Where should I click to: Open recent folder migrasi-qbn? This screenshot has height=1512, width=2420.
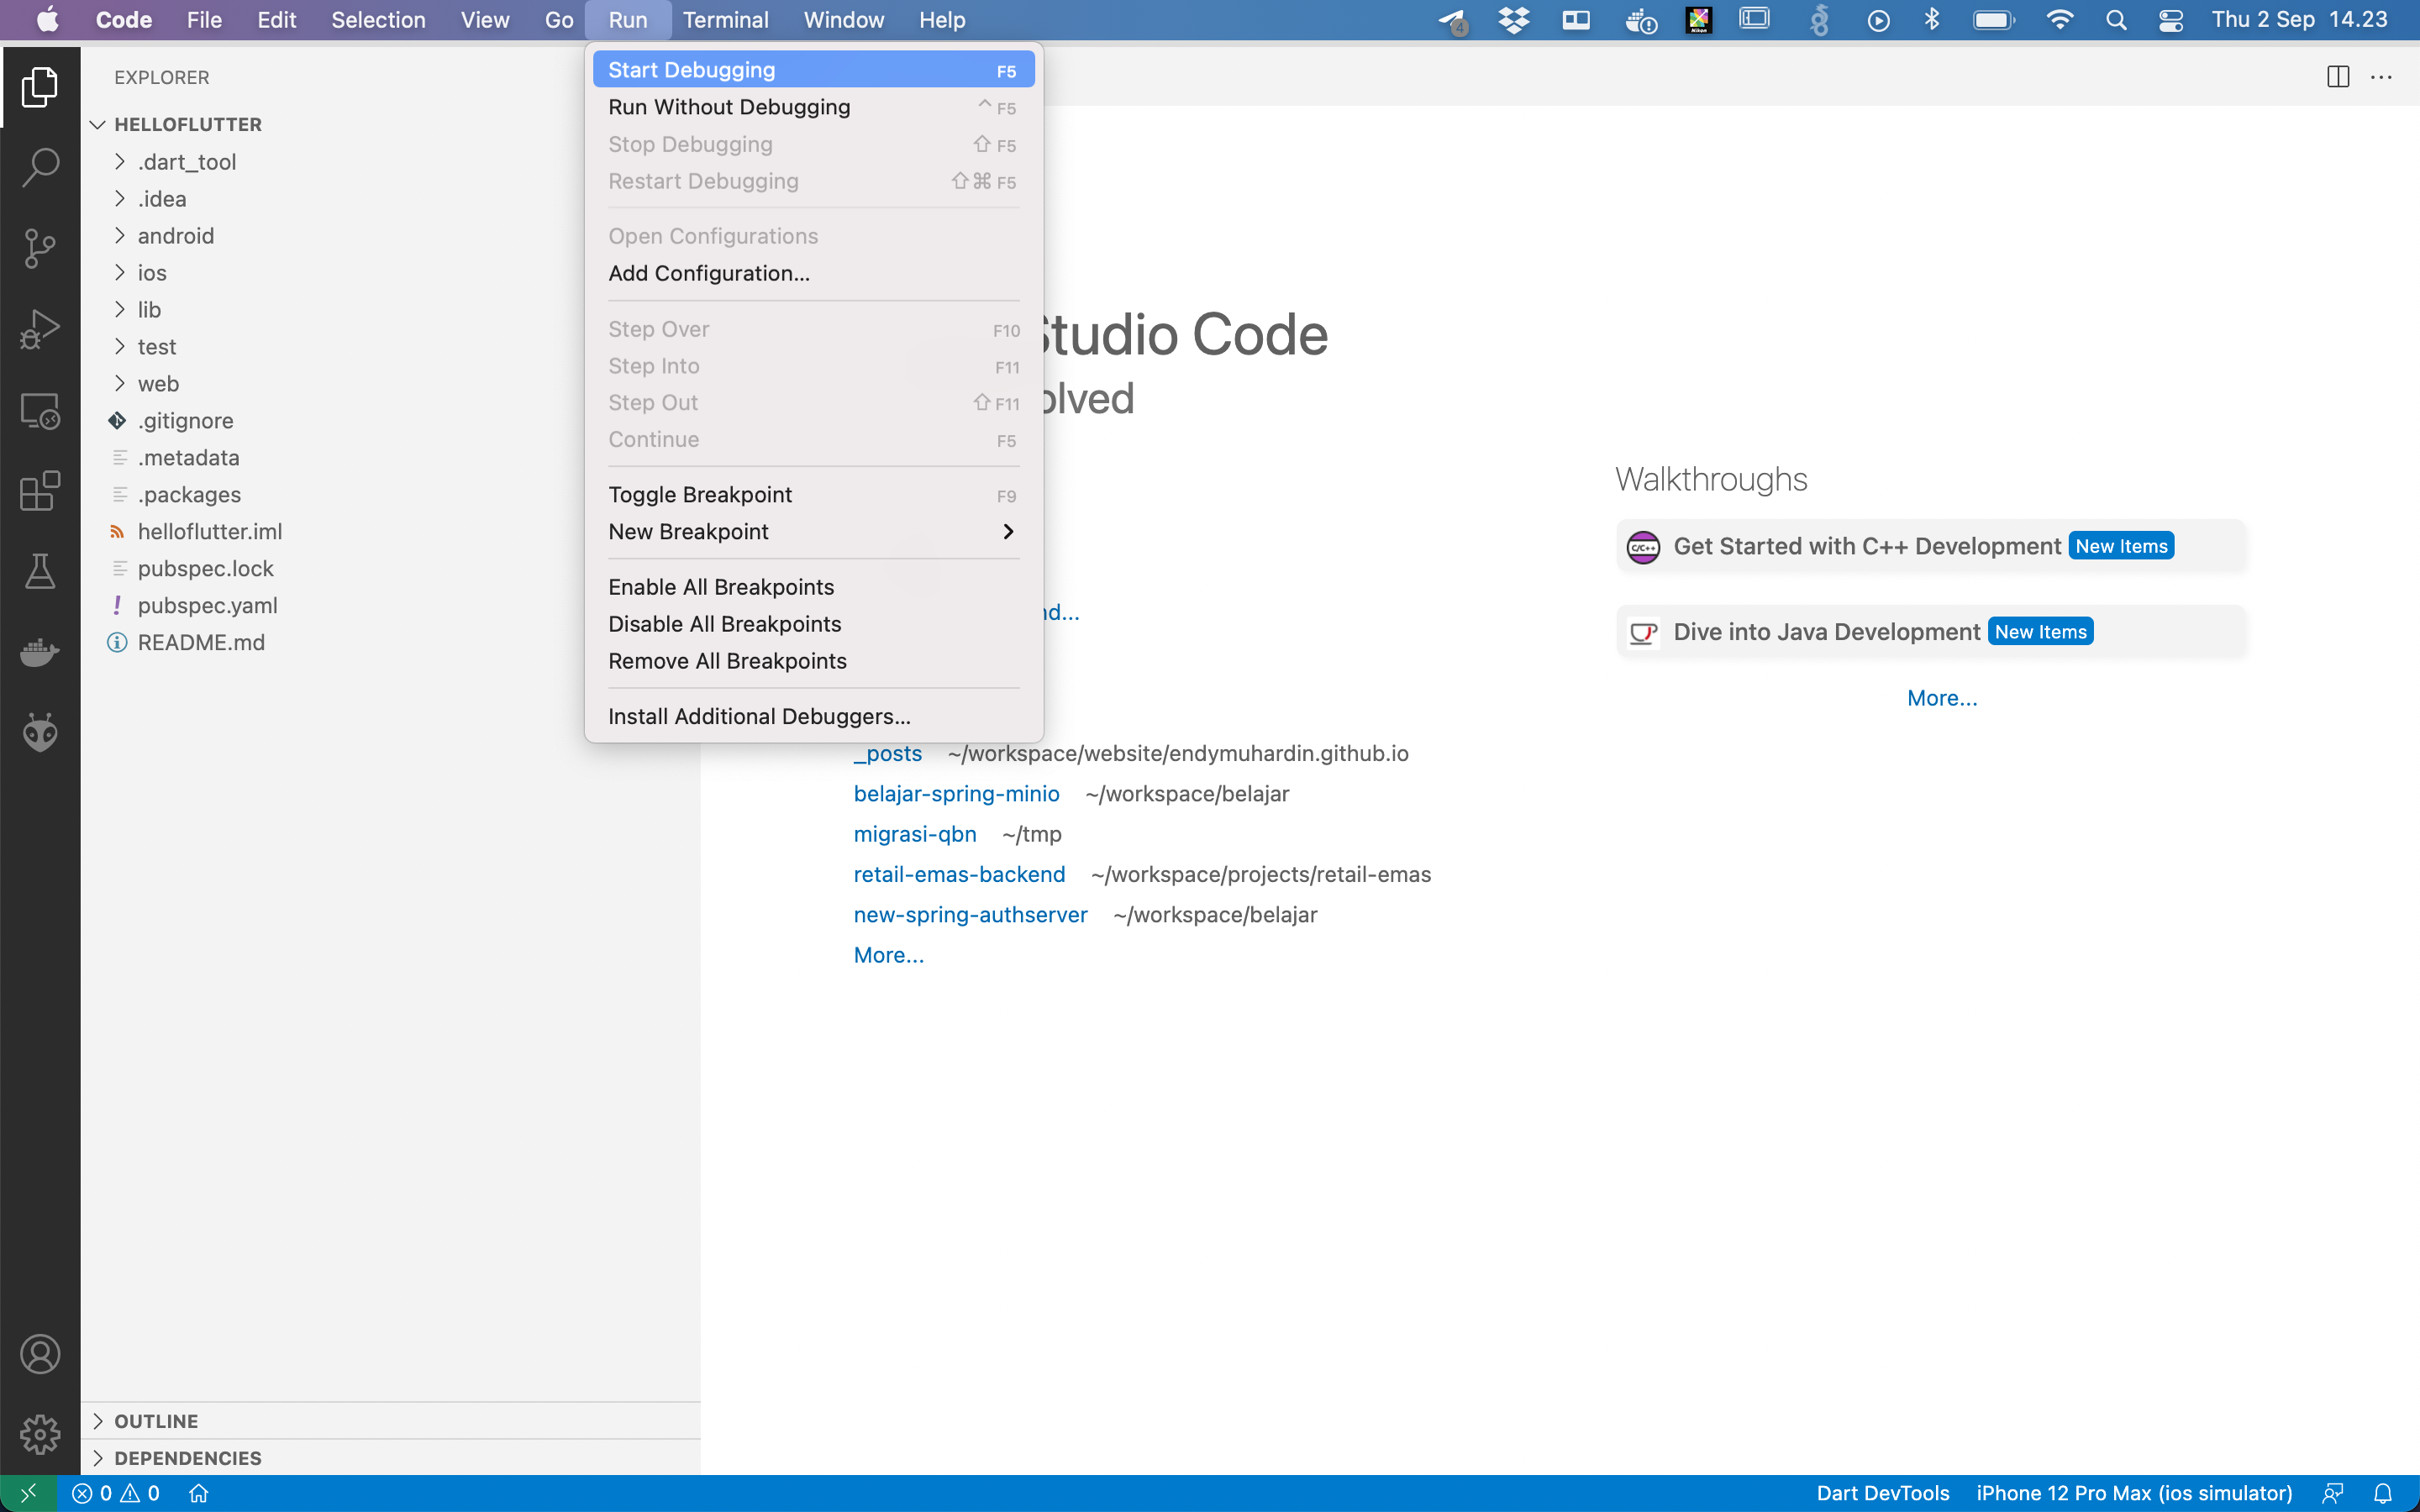915,834
